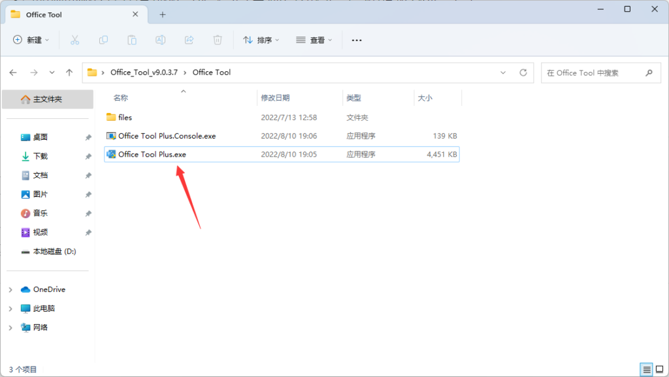Select 此电脑 in the sidebar
This screenshot has width=669, height=377.
click(44, 308)
